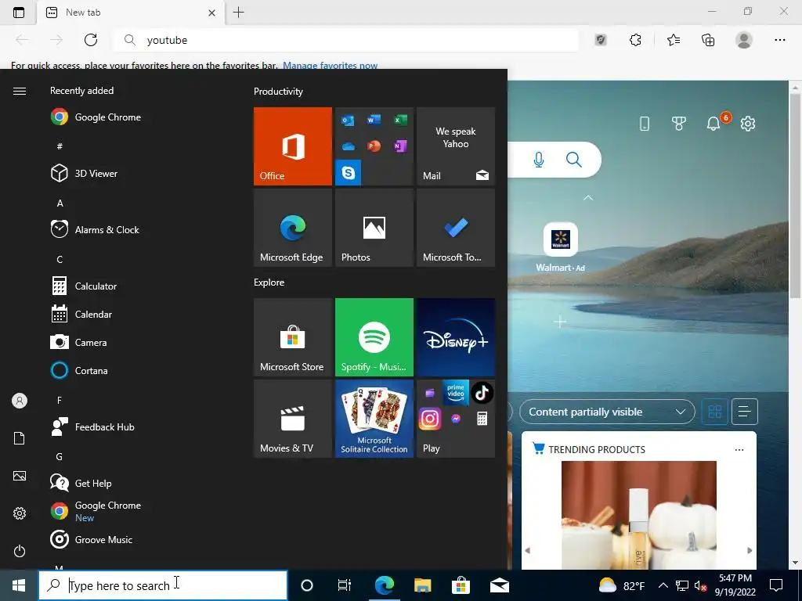Start voice search with microphone icon
Viewport: 802px width, 601px height.
(x=539, y=160)
